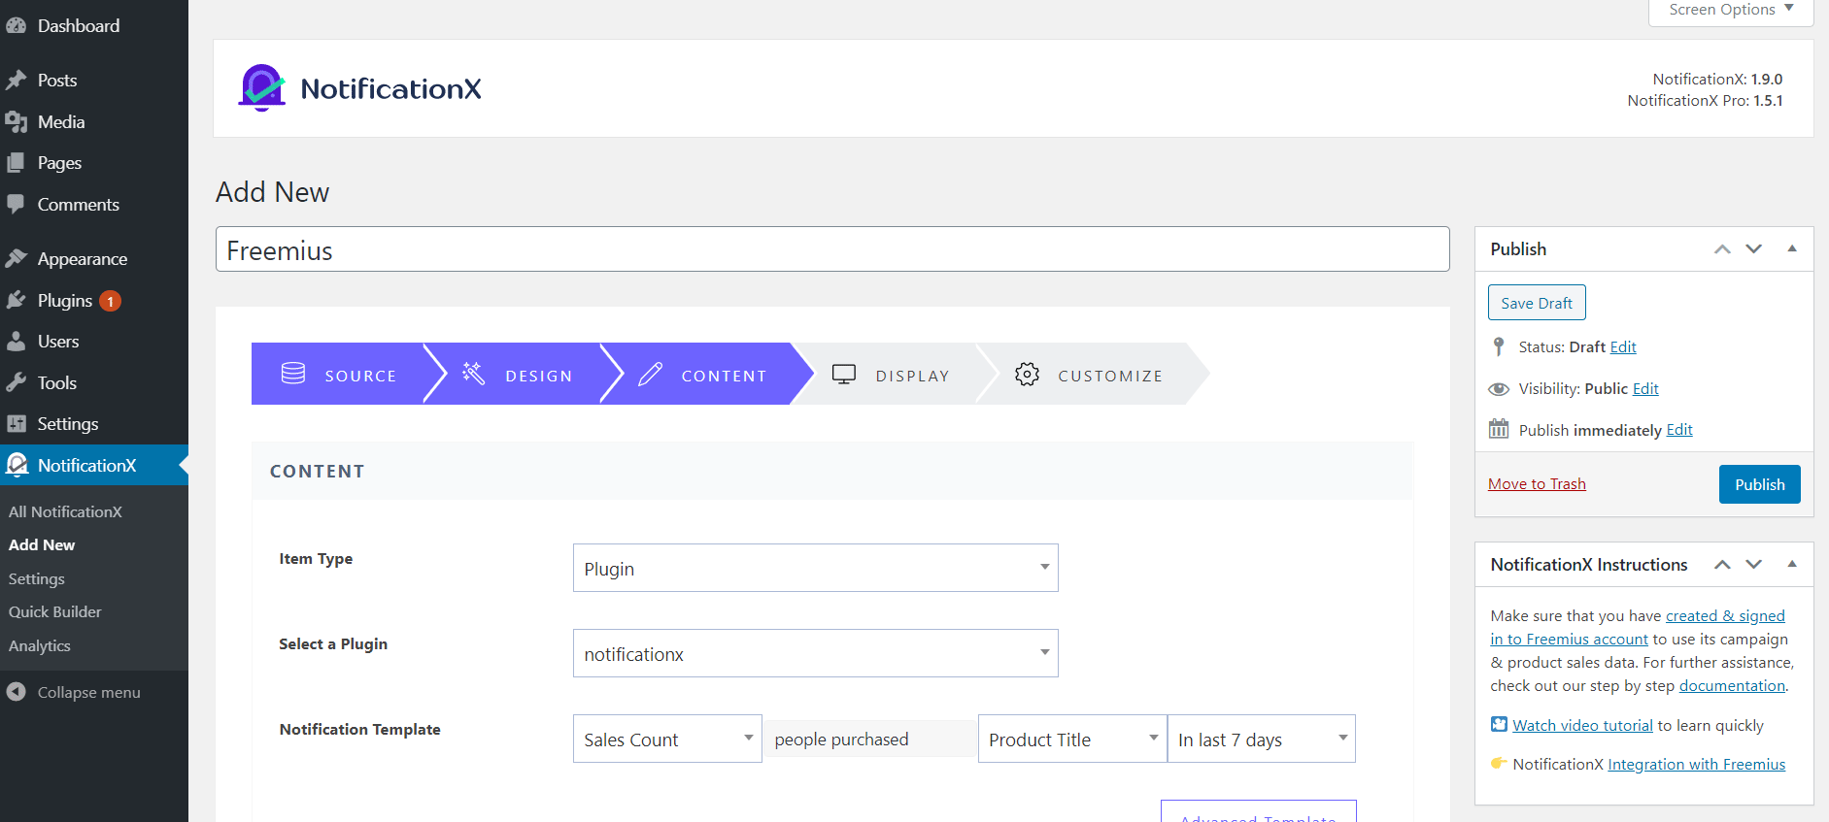Edit the publish immediately schedule
This screenshot has width=1829, height=822.
pos(1679,430)
